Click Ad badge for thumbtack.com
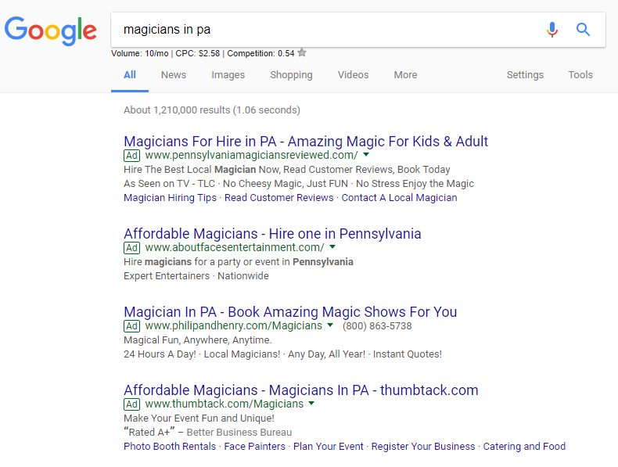Image resolution: width=618 pixels, height=467 pixels. tap(131, 404)
